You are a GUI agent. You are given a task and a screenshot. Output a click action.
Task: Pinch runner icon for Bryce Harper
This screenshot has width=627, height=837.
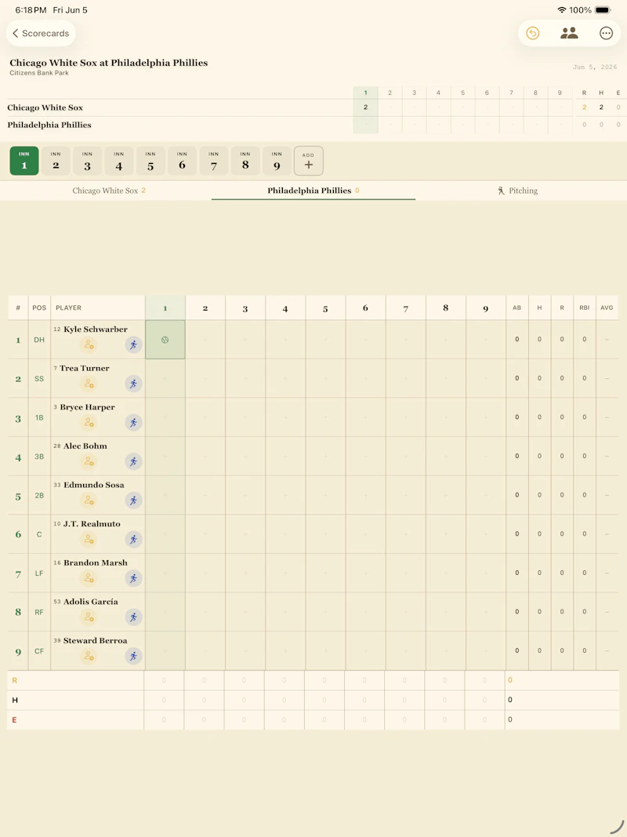(x=134, y=423)
